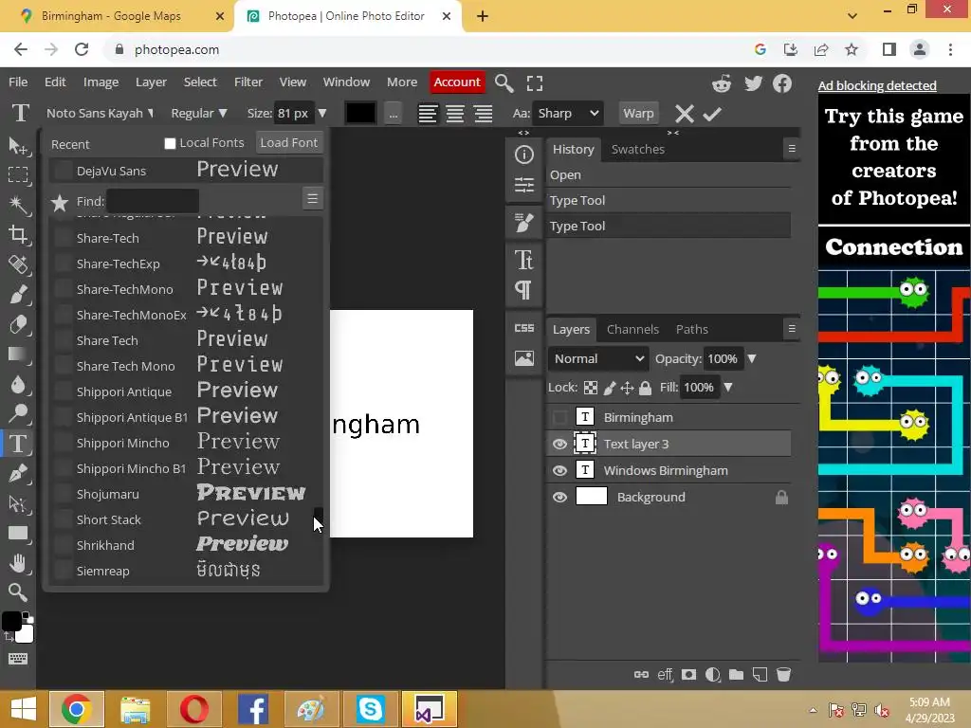Open the Normal blend mode dropdown
This screenshot has width=971, height=728.
(598, 359)
